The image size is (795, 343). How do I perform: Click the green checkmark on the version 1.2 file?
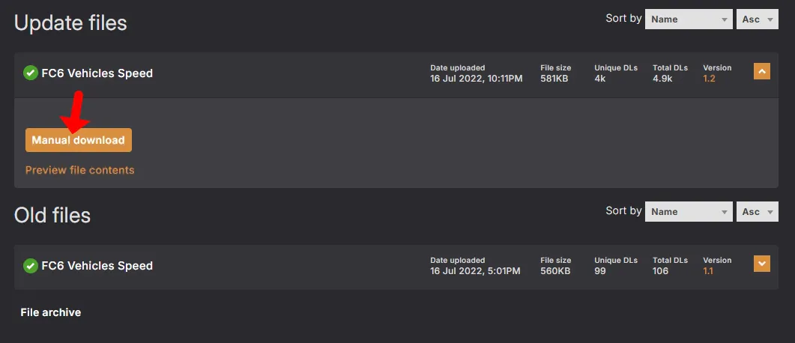[31, 73]
